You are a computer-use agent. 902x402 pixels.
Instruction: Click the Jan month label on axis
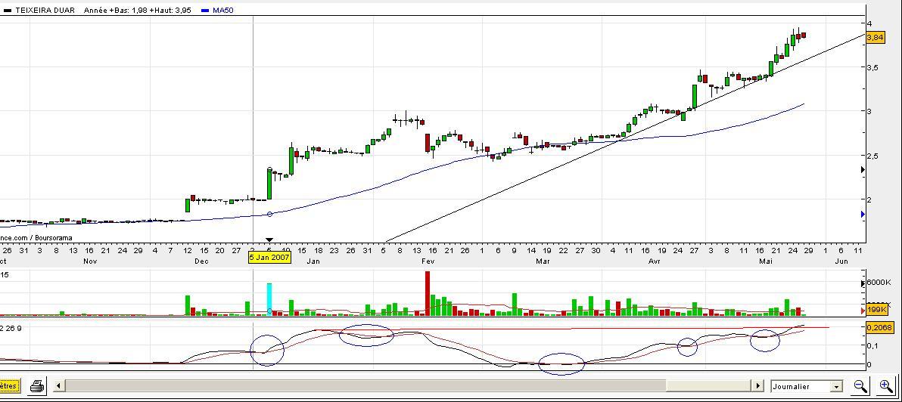coord(313,261)
